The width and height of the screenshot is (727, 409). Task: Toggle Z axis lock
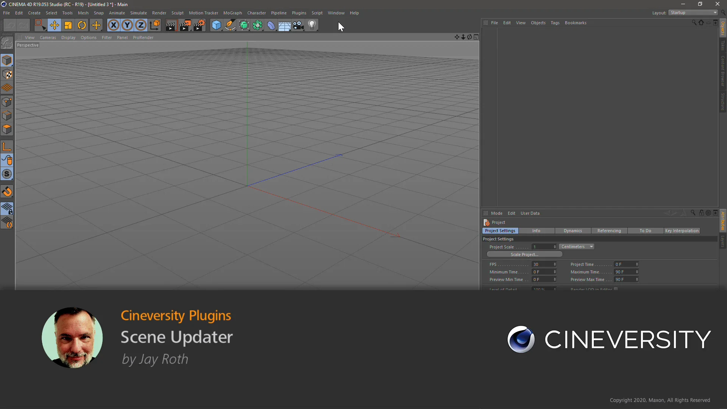click(x=141, y=25)
